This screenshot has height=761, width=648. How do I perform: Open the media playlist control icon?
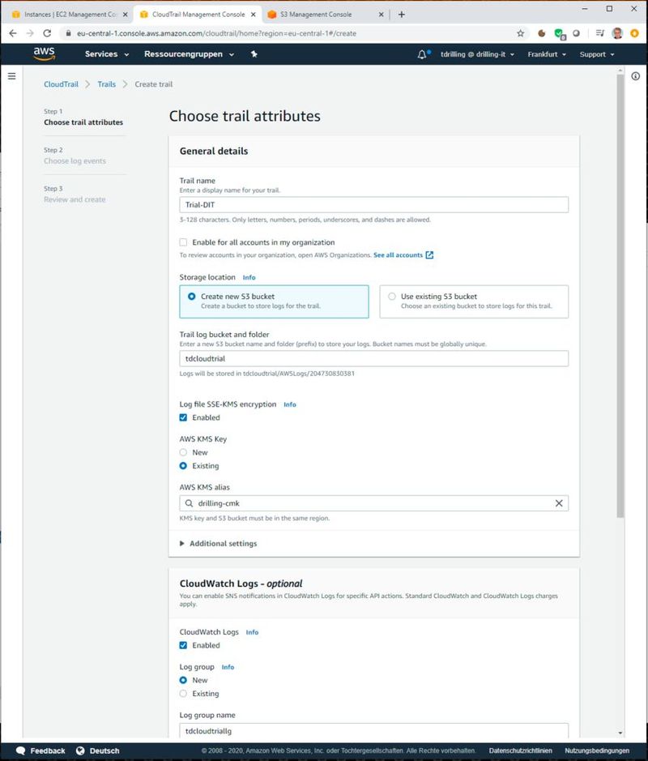tap(600, 33)
